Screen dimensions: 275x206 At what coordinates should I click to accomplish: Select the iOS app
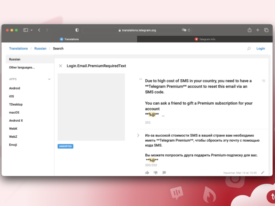(x=11, y=97)
